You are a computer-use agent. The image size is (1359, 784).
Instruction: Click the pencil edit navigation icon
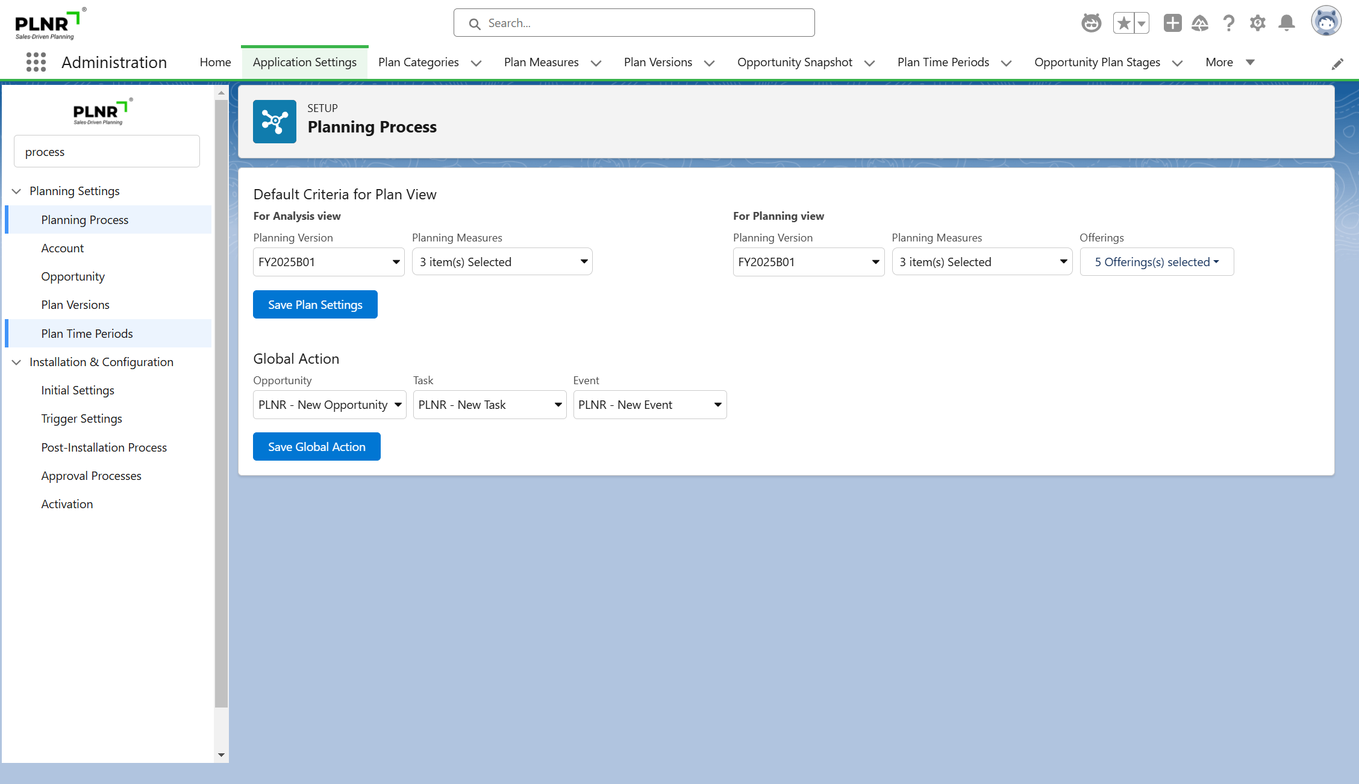1337,64
